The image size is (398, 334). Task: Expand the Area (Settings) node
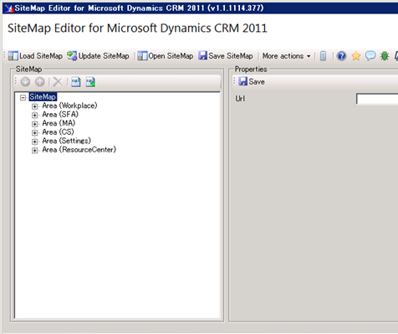point(34,141)
